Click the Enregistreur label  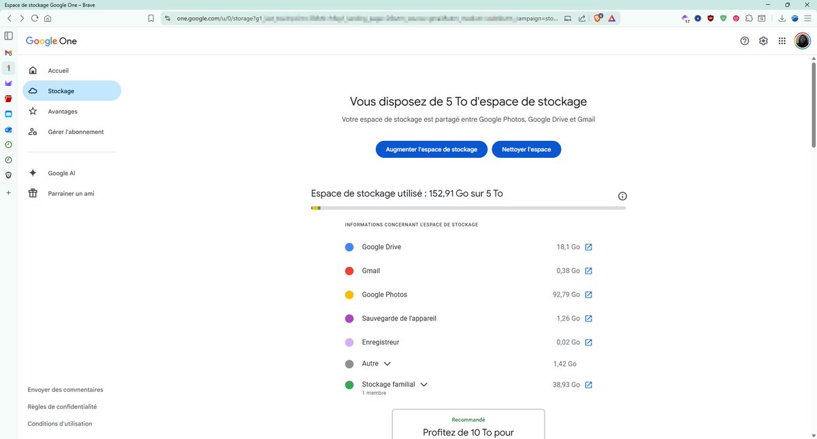[381, 342]
